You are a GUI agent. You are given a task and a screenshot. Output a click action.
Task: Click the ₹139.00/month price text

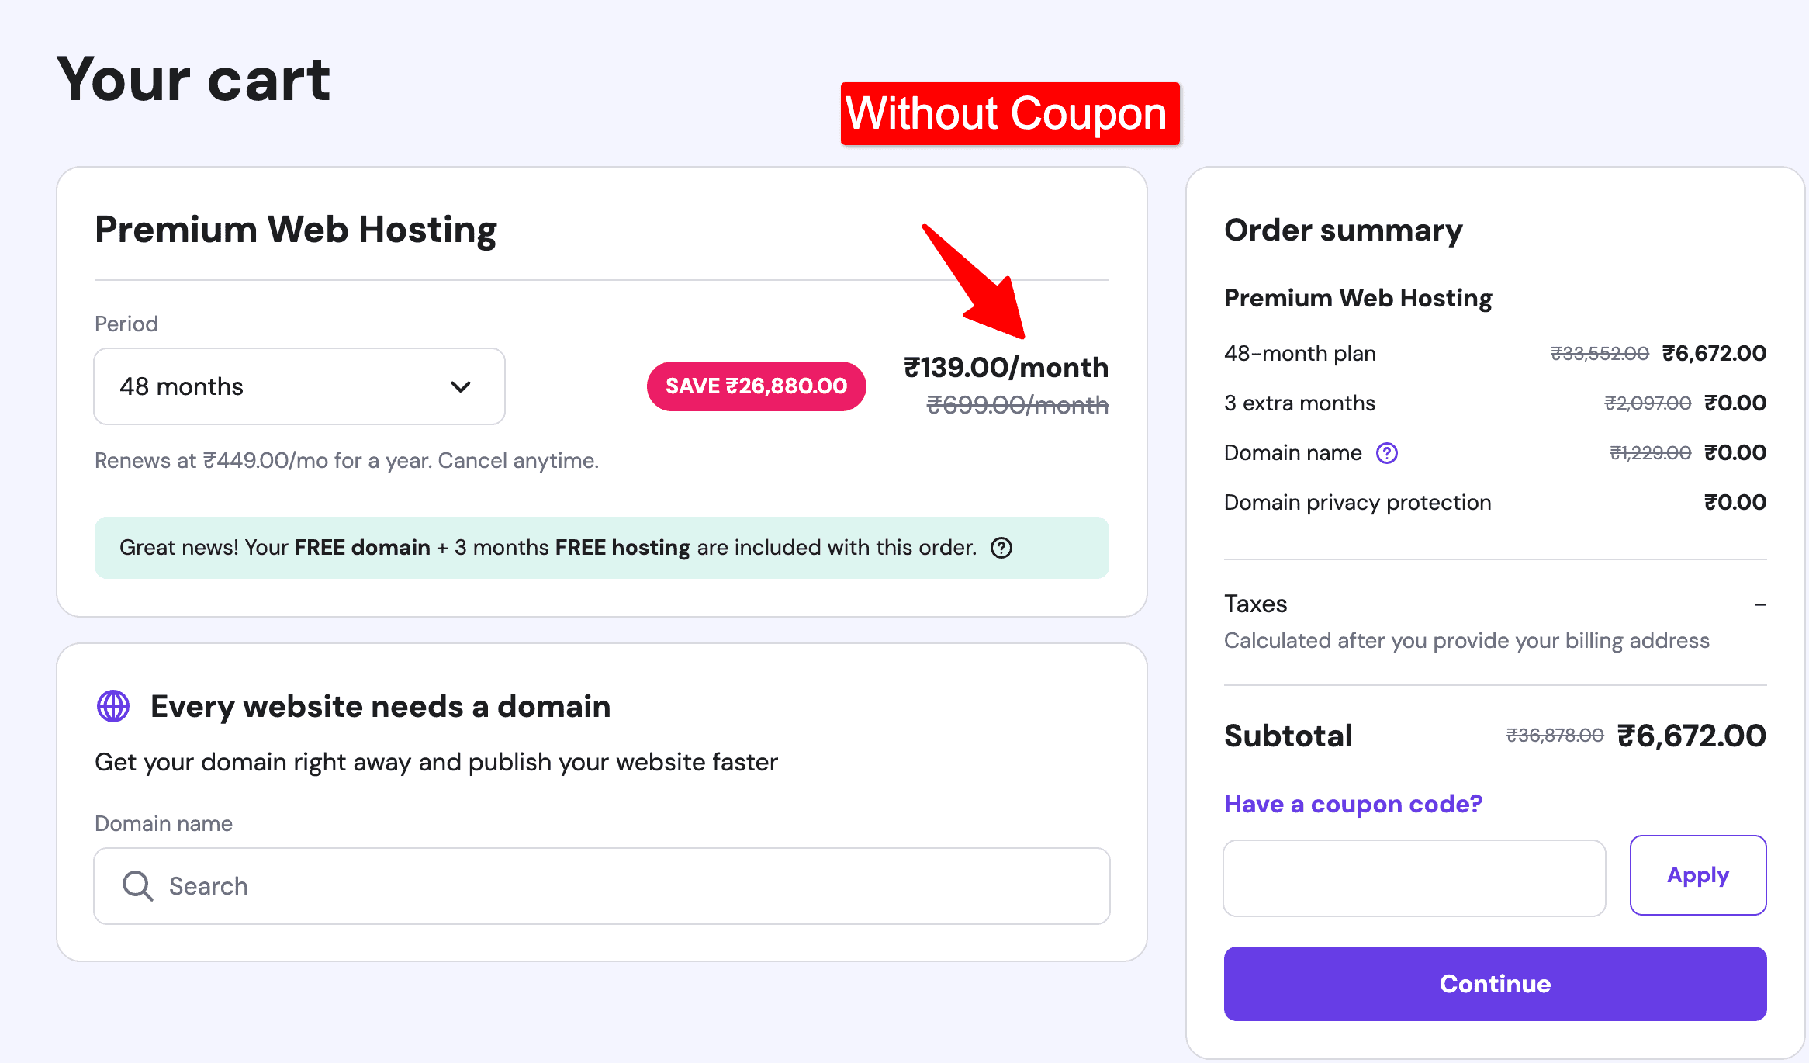click(x=1006, y=367)
